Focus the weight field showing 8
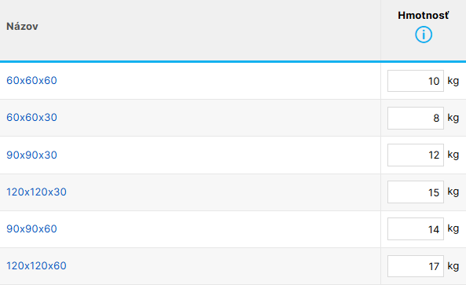Screen dimensions: 466x285 pos(416,118)
